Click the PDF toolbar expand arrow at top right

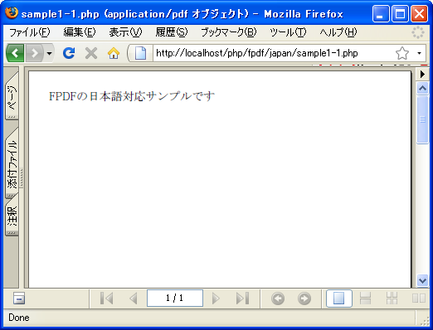422,74
